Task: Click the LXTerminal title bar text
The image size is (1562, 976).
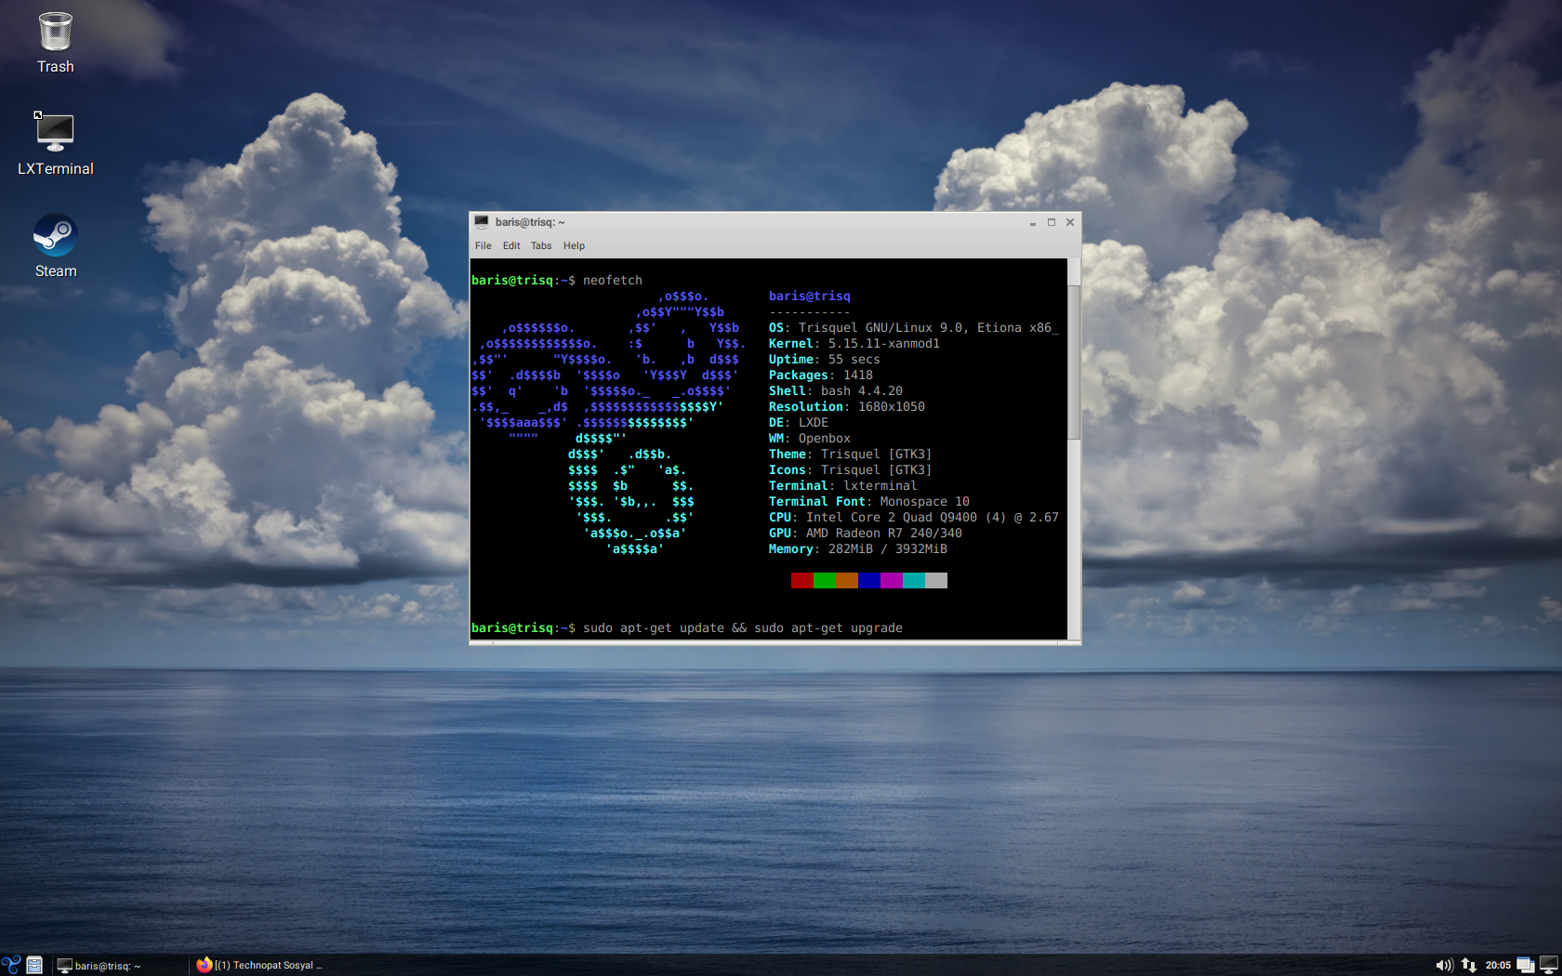Action: 530,222
